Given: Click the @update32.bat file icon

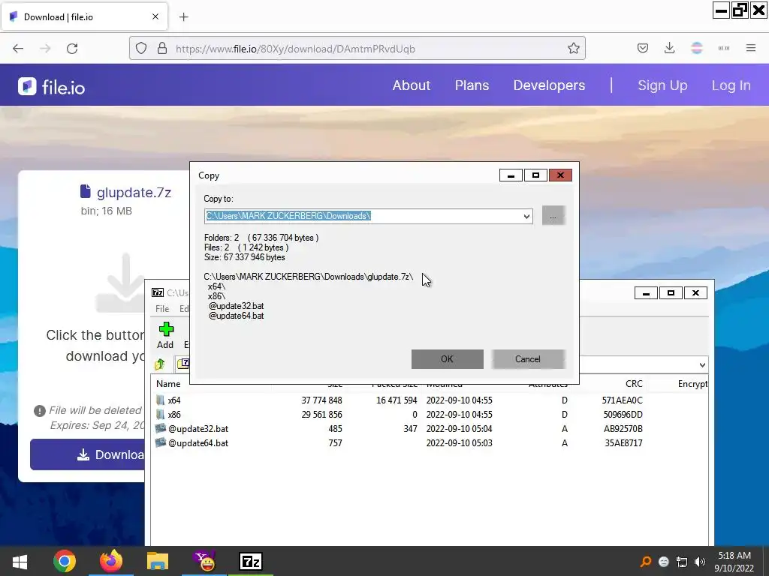Looking at the screenshot, I should pos(161,428).
